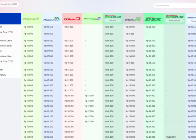Select Pertalite Rp 10.000 in Kepulauan Riau row

coord(28,56)
